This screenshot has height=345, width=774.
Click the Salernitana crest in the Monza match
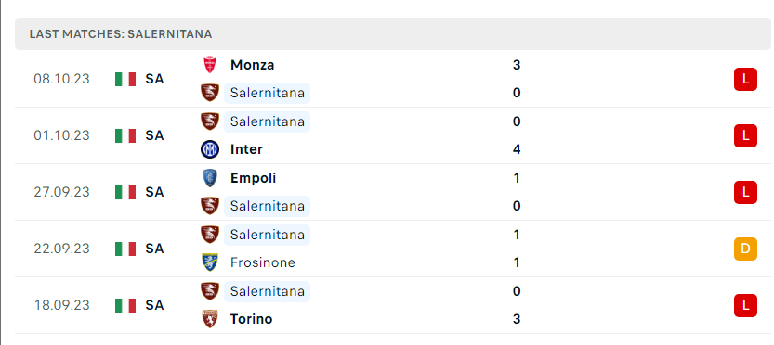210,93
